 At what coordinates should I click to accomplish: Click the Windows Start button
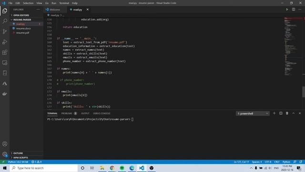point(5,168)
